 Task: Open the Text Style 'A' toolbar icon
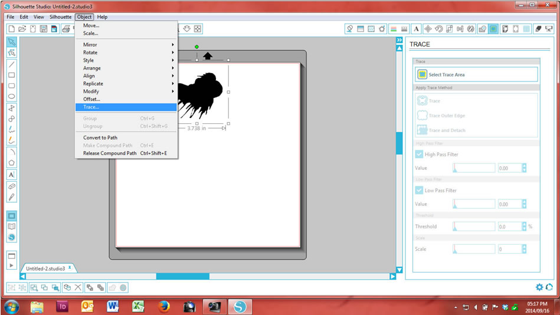pos(416,29)
